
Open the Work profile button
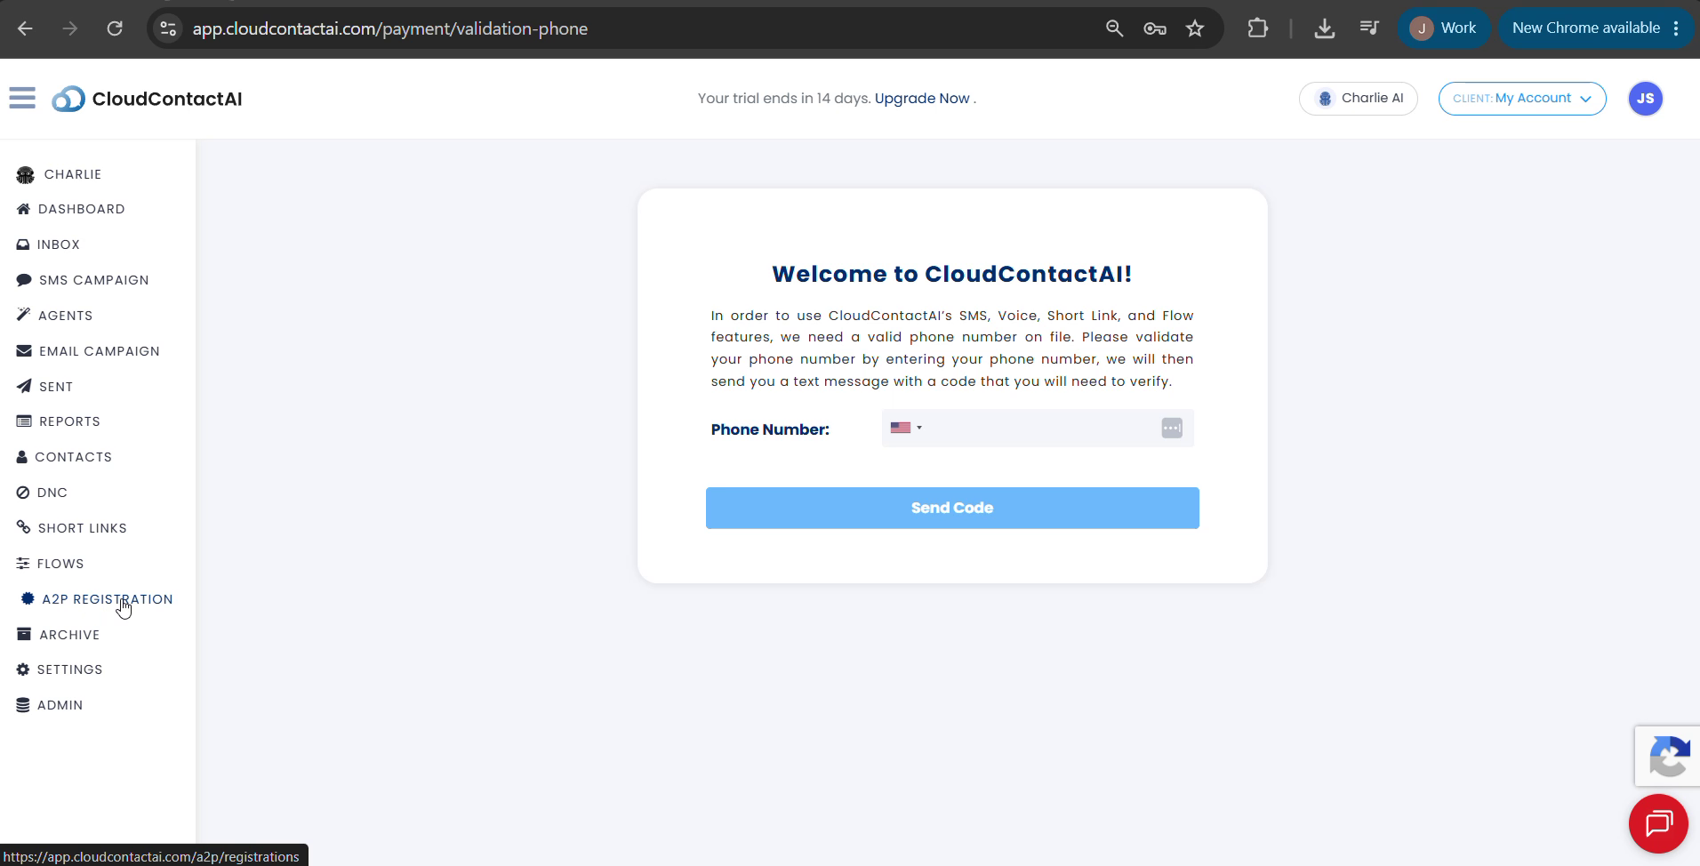click(1443, 28)
